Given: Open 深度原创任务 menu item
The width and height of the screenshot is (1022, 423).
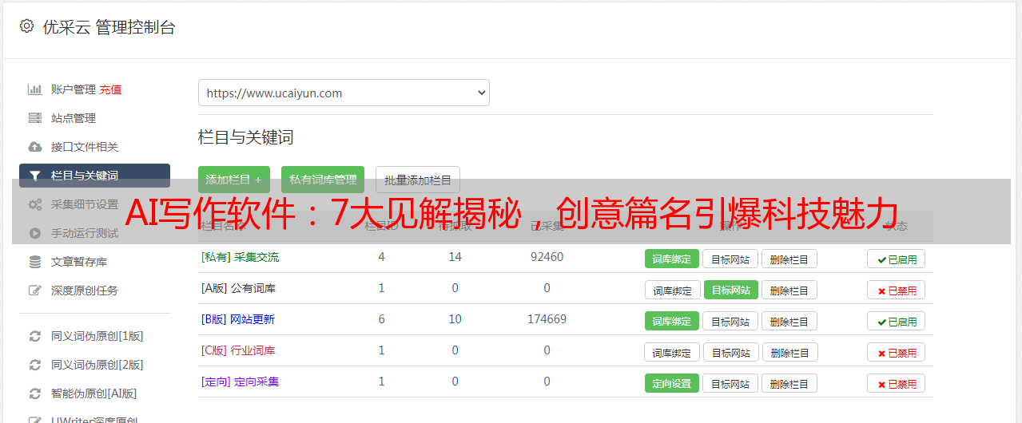Looking at the screenshot, I should 85,291.
